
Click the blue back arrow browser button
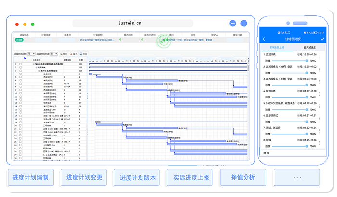pos(233,23)
